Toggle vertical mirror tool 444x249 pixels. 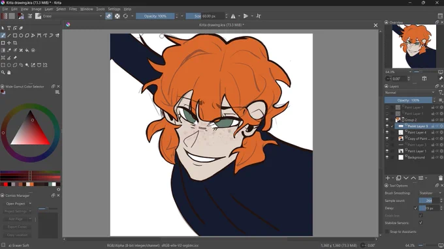point(246,16)
